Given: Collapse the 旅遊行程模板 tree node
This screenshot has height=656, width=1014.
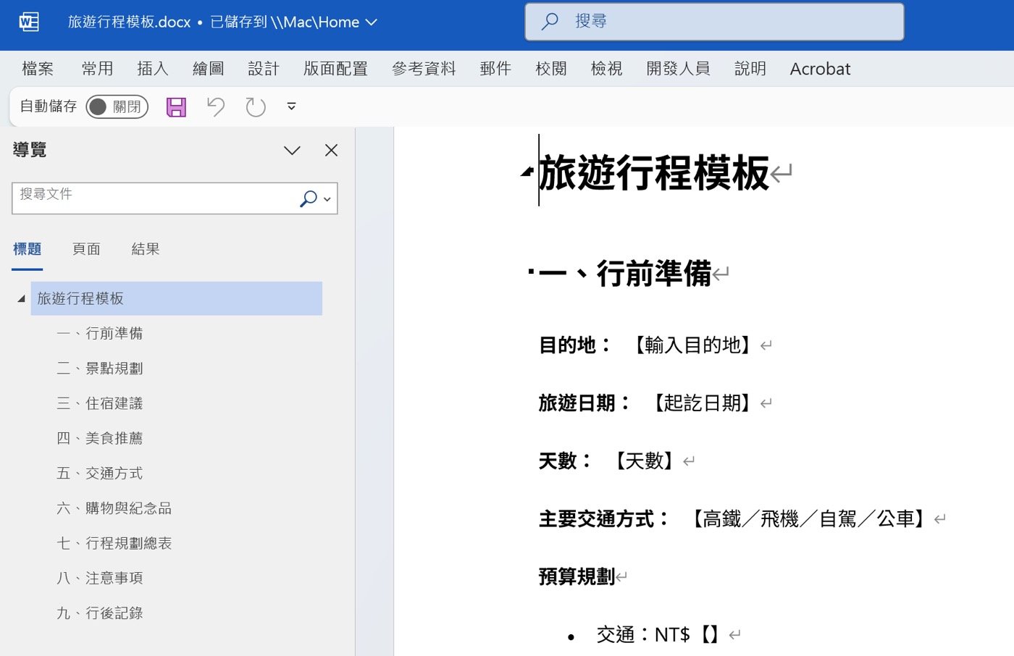Looking at the screenshot, I should 21,298.
